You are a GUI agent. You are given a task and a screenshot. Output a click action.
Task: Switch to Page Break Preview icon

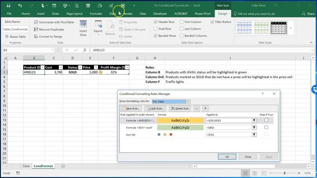click(x=264, y=173)
